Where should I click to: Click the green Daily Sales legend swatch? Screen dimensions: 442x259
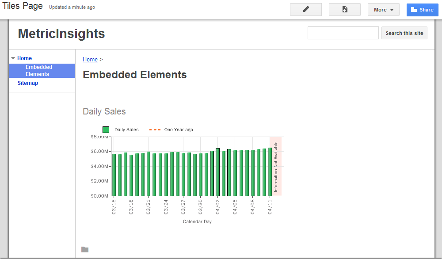(x=106, y=130)
